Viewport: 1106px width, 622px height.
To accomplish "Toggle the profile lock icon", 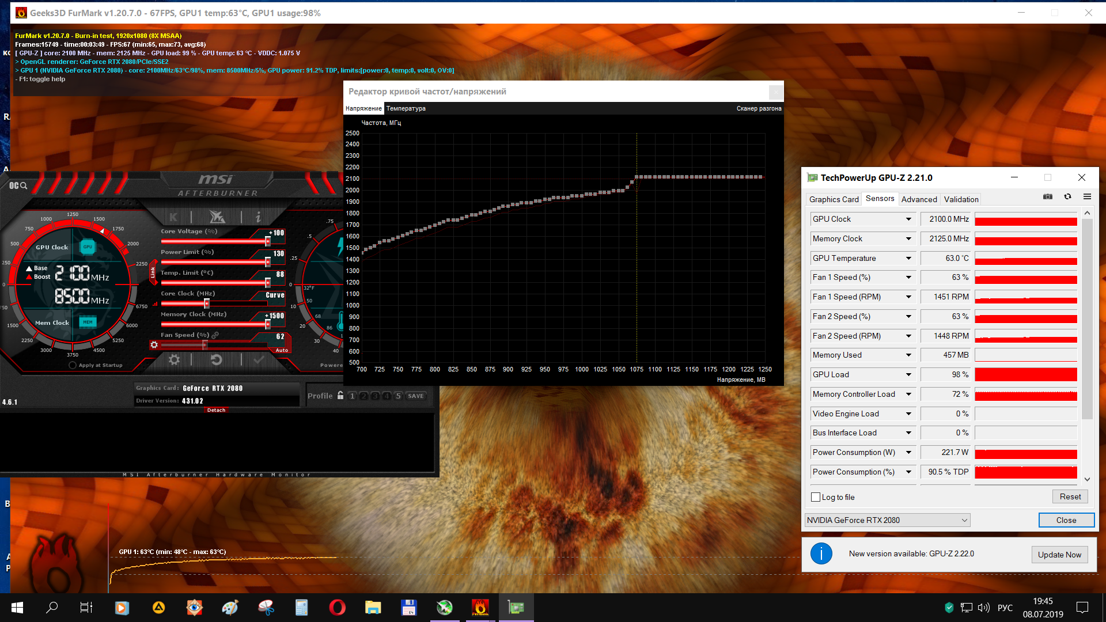I will 340,396.
